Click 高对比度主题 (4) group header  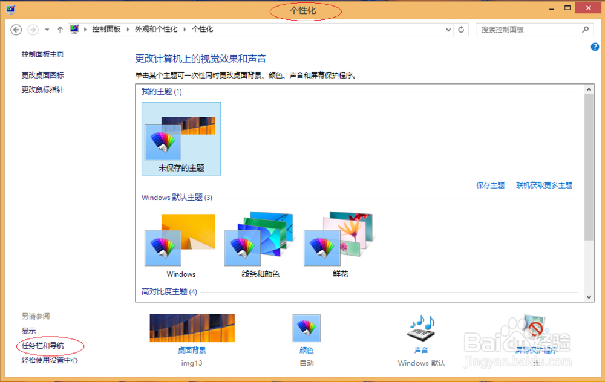click(169, 291)
